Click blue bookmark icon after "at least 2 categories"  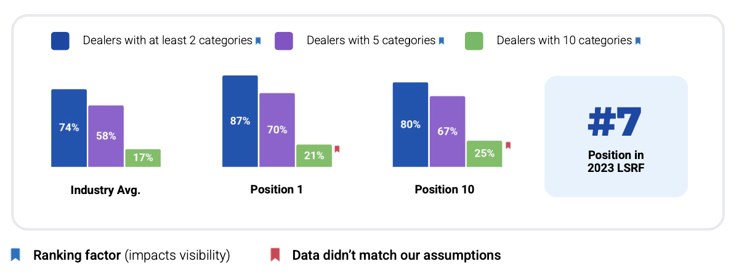pos(258,41)
